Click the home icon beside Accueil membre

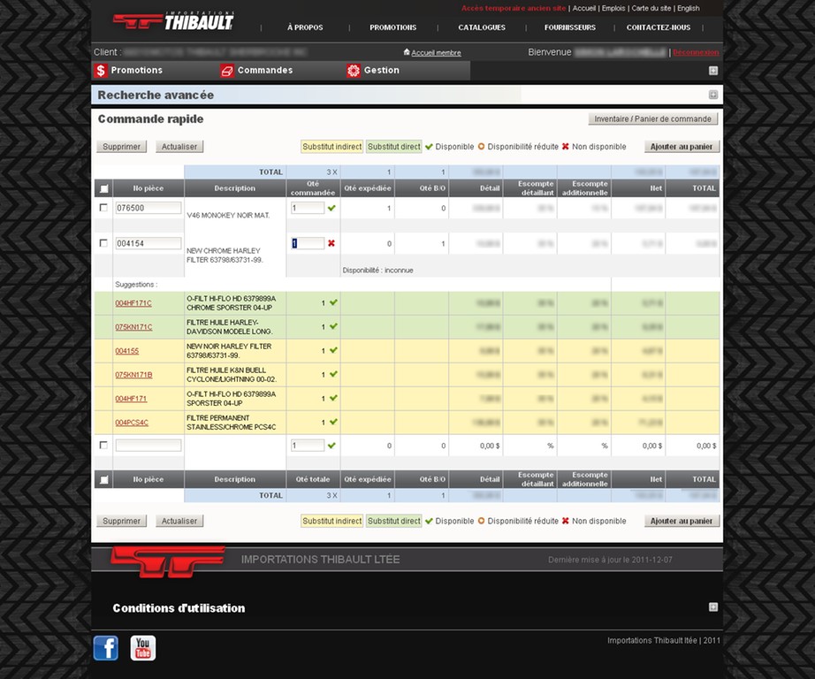[x=407, y=52]
